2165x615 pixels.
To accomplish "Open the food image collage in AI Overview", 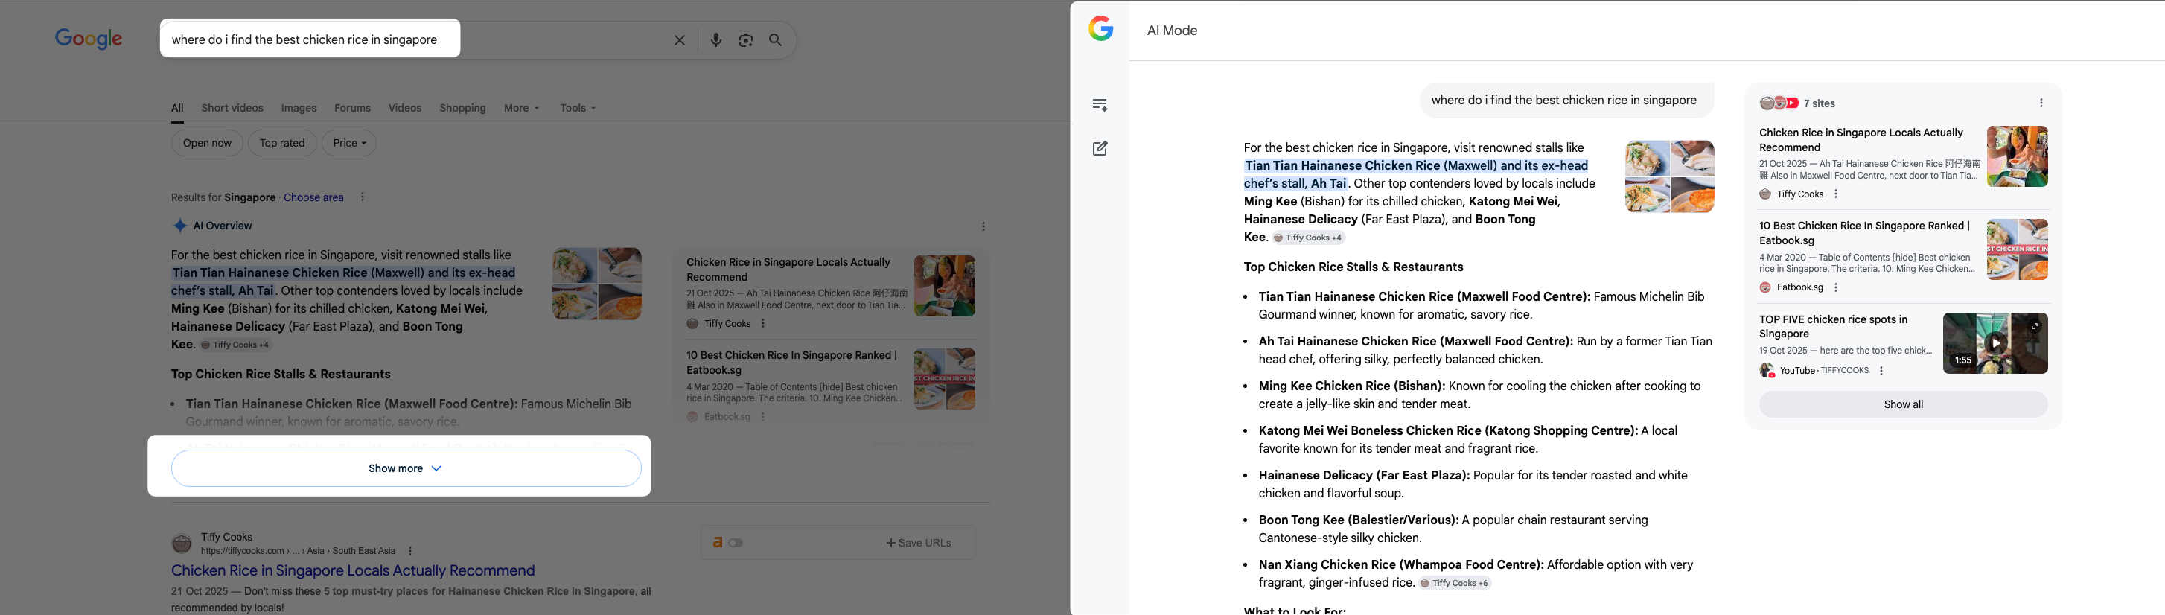I will 597,283.
